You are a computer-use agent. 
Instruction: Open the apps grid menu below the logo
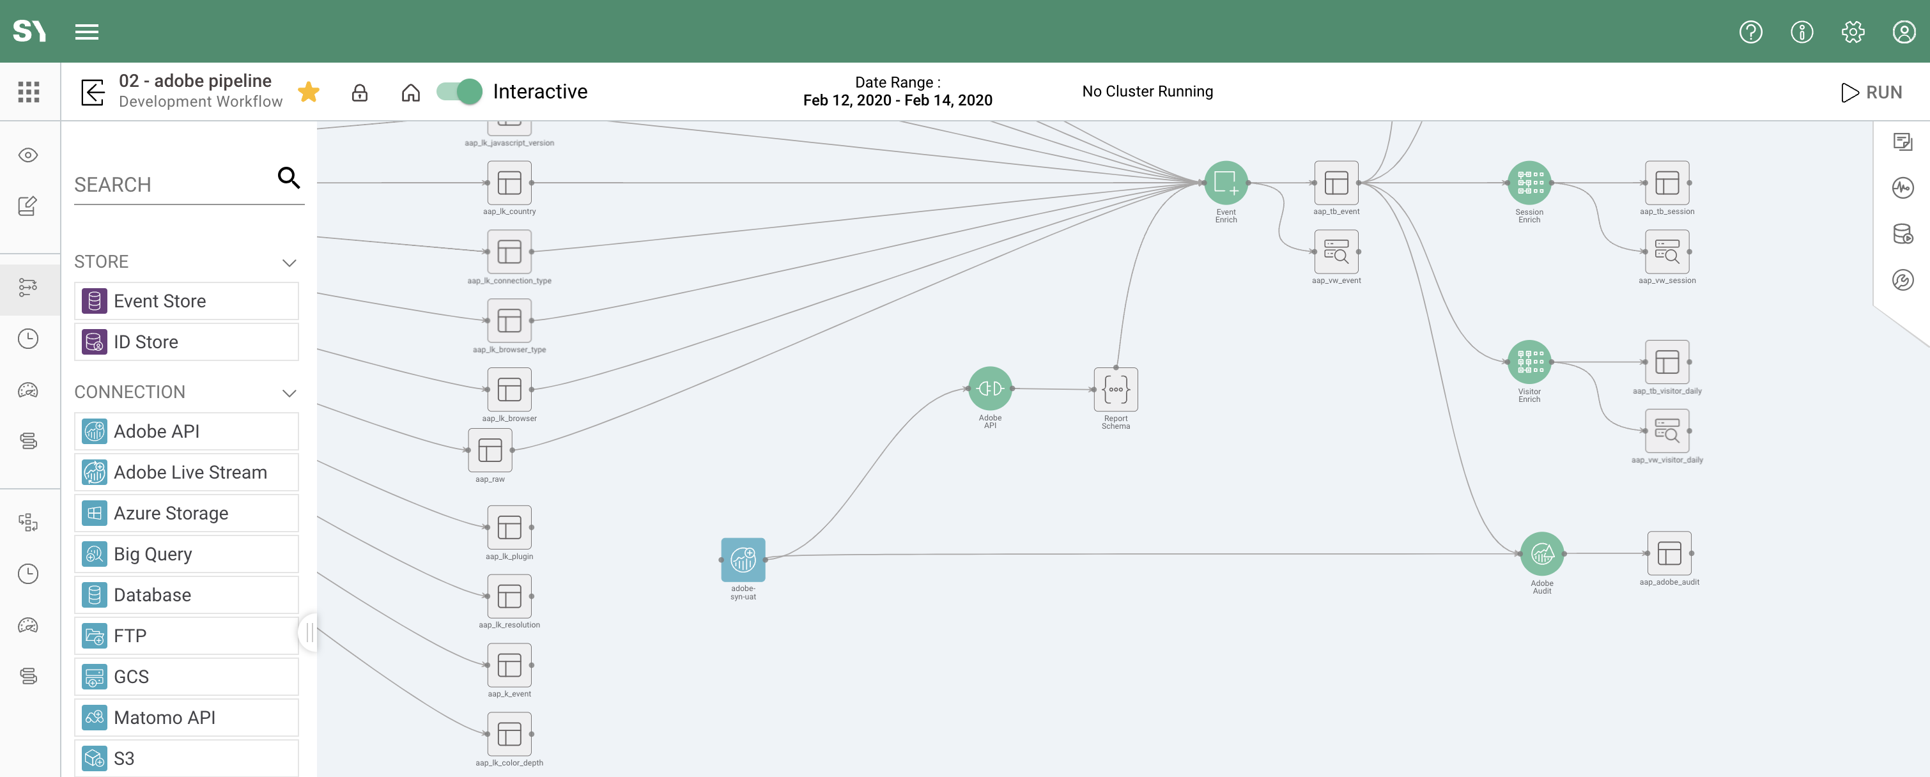coord(29,91)
